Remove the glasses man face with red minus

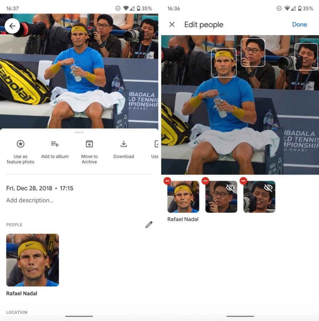[205, 181]
